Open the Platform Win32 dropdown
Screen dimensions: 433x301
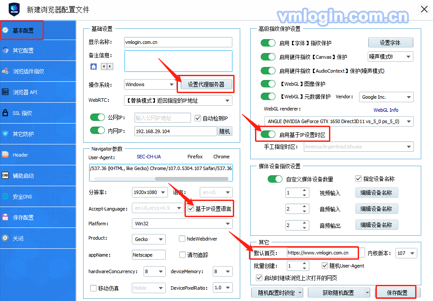[182, 224]
